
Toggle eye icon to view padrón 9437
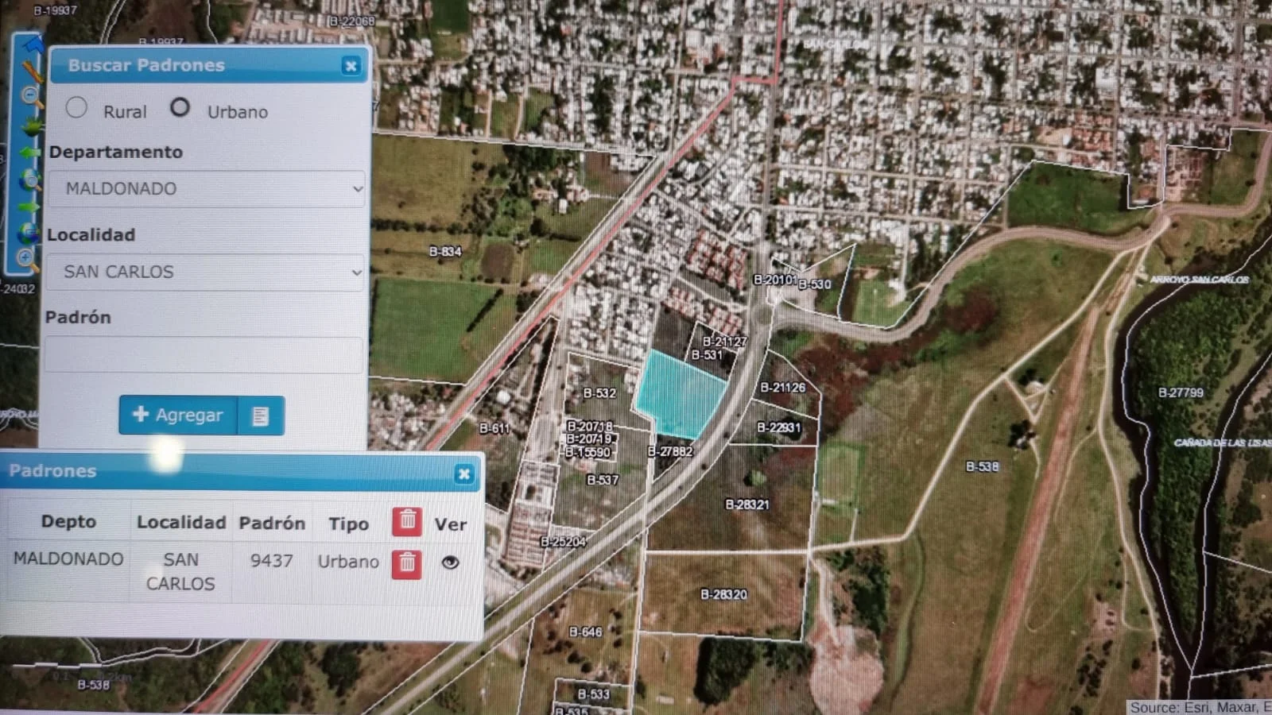click(450, 562)
